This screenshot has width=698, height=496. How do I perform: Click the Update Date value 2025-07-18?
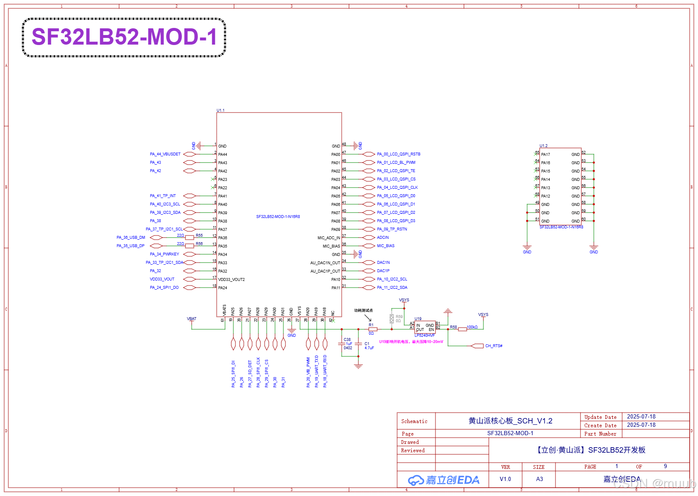pos(641,417)
